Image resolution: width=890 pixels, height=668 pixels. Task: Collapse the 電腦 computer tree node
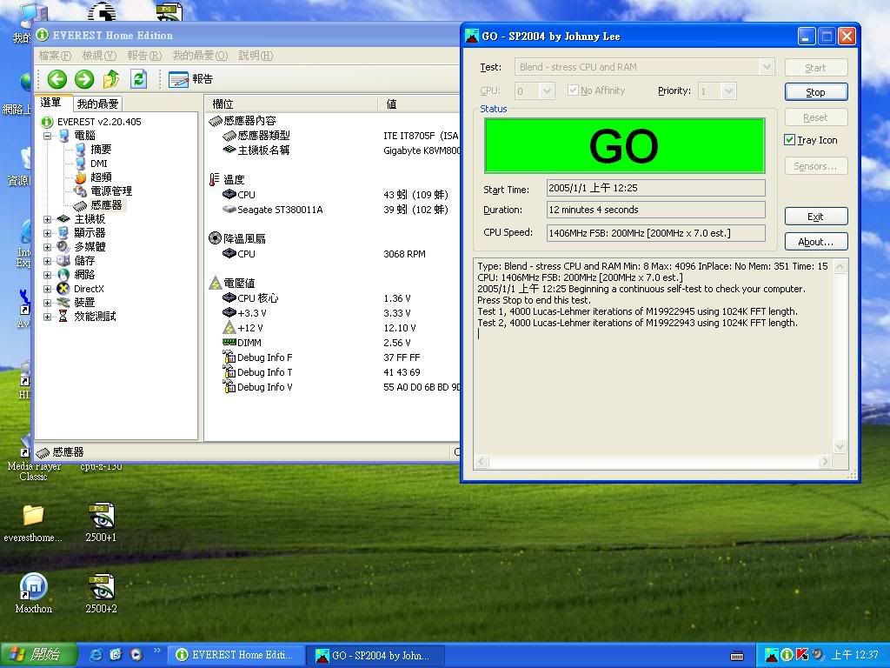coord(47,136)
